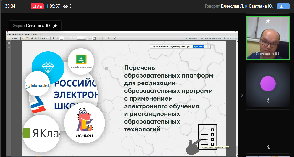Click the cloud upload icon in reader toolbar

click(36, 38)
